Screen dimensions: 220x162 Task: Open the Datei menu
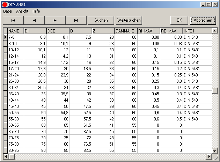[8, 11]
